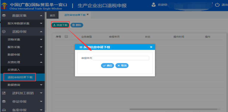
Task: Click the 操作时间 column header
Action: pyautogui.click(x=179, y=37)
